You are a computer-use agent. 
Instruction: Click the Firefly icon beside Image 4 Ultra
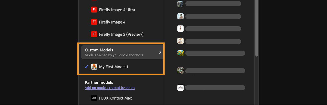(94, 10)
